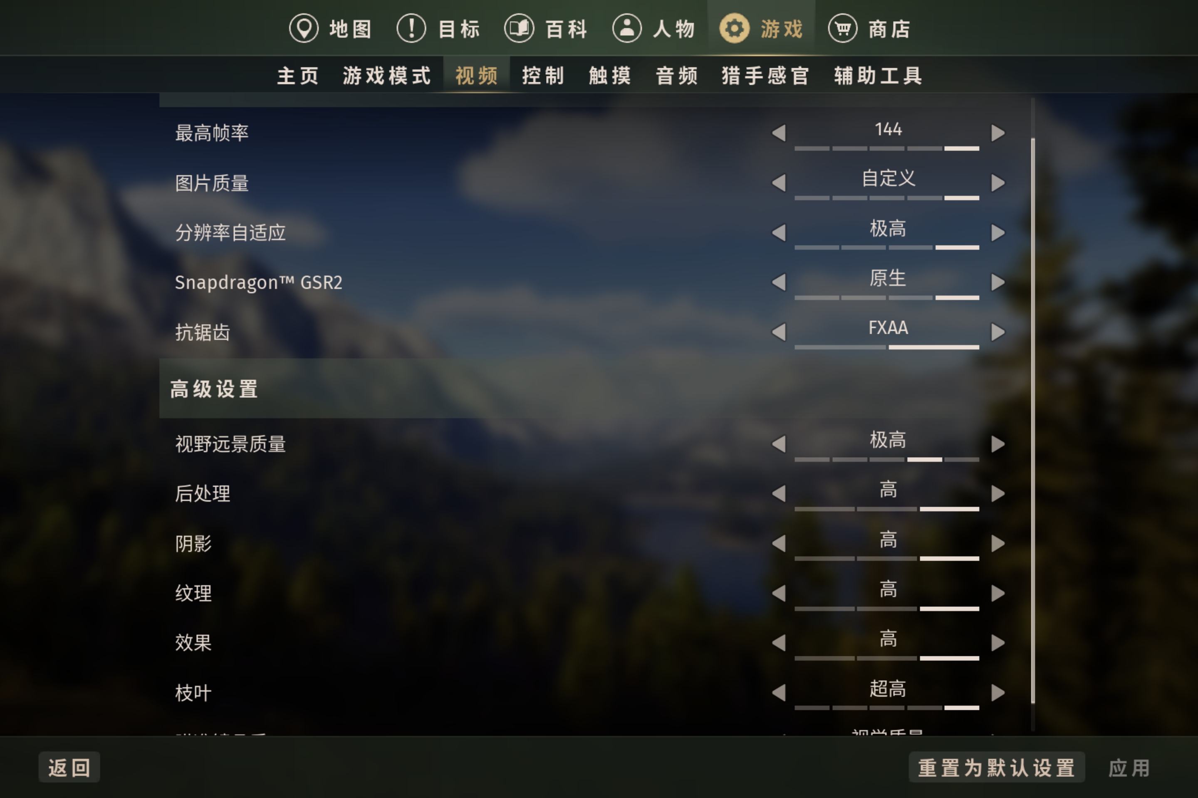
Task: Switch to the 控制 tab
Action: [x=543, y=76]
